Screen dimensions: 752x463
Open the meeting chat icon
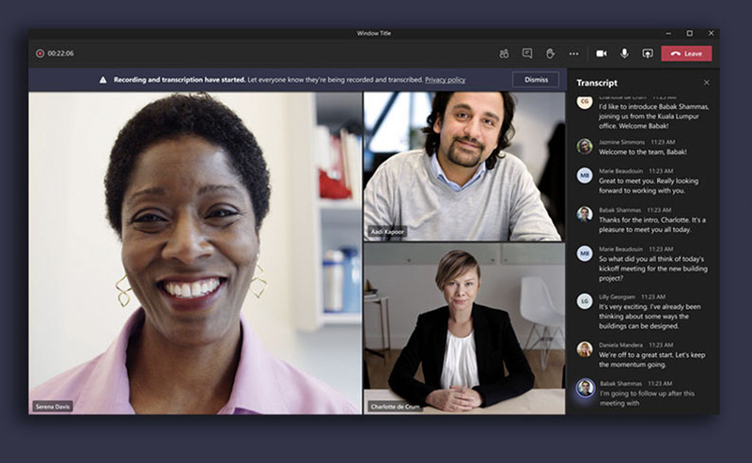[527, 54]
